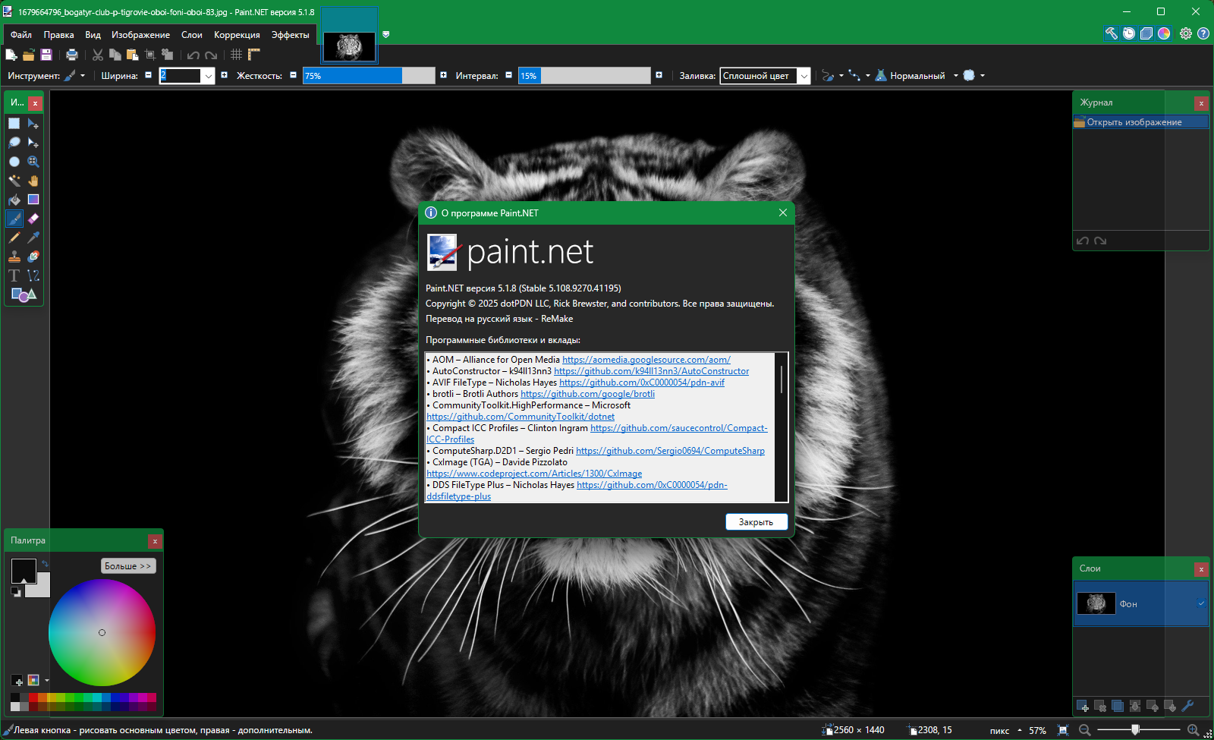
Task: Select Открыть изображение history entry
Action: click(1140, 122)
